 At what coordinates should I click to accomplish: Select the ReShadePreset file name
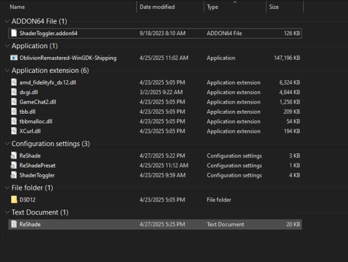pyautogui.click(x=38, y=165)
